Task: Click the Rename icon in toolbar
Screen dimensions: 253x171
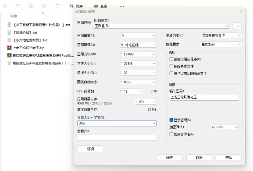Action: click(x=31, y=6)
